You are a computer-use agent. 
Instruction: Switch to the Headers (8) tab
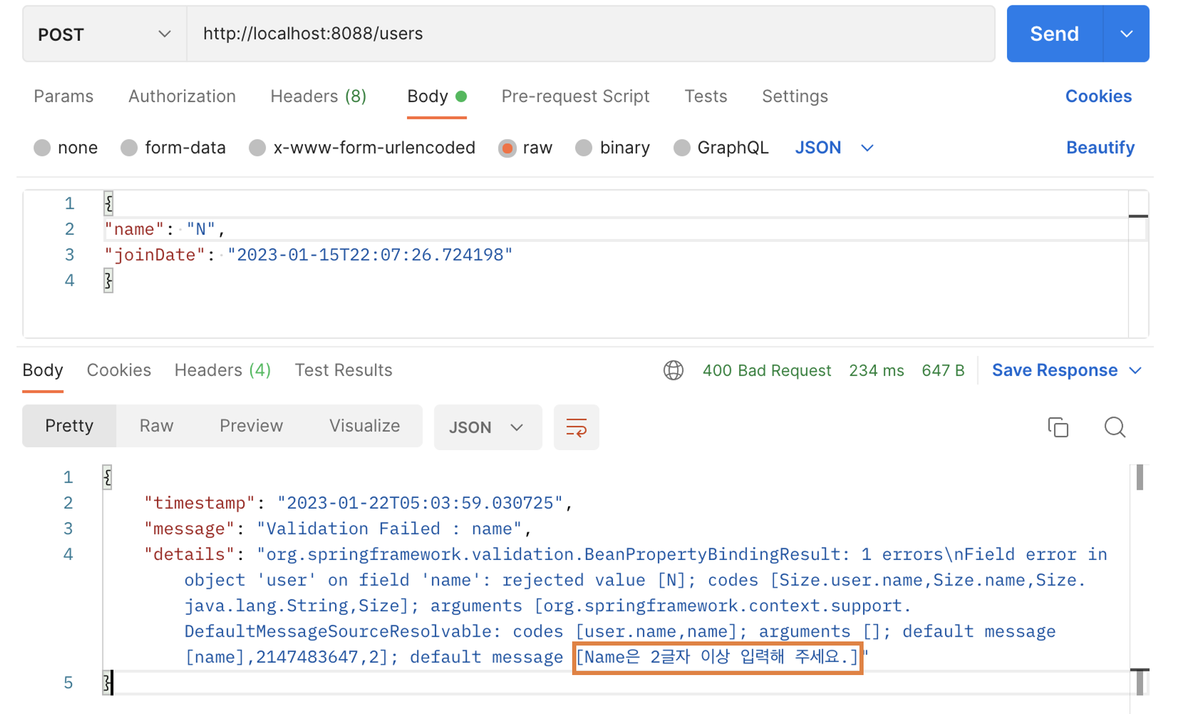(318, 96)
